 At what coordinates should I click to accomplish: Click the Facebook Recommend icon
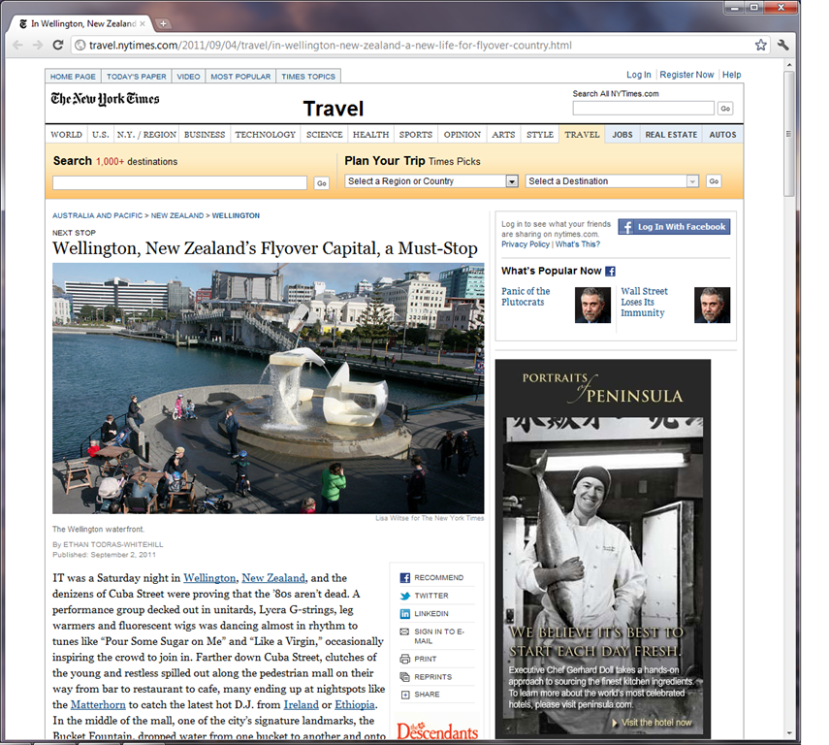click(x=405, y=578)
